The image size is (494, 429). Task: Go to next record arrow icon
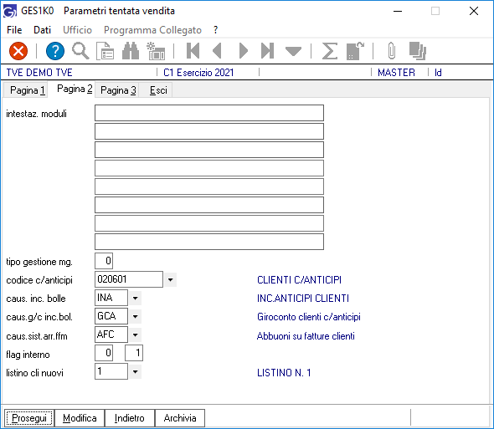click(243, 51)
